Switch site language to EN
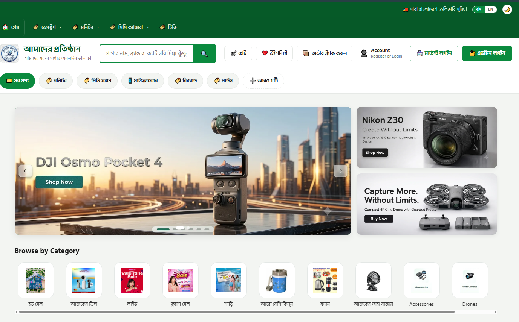 [x=490, y=9]
